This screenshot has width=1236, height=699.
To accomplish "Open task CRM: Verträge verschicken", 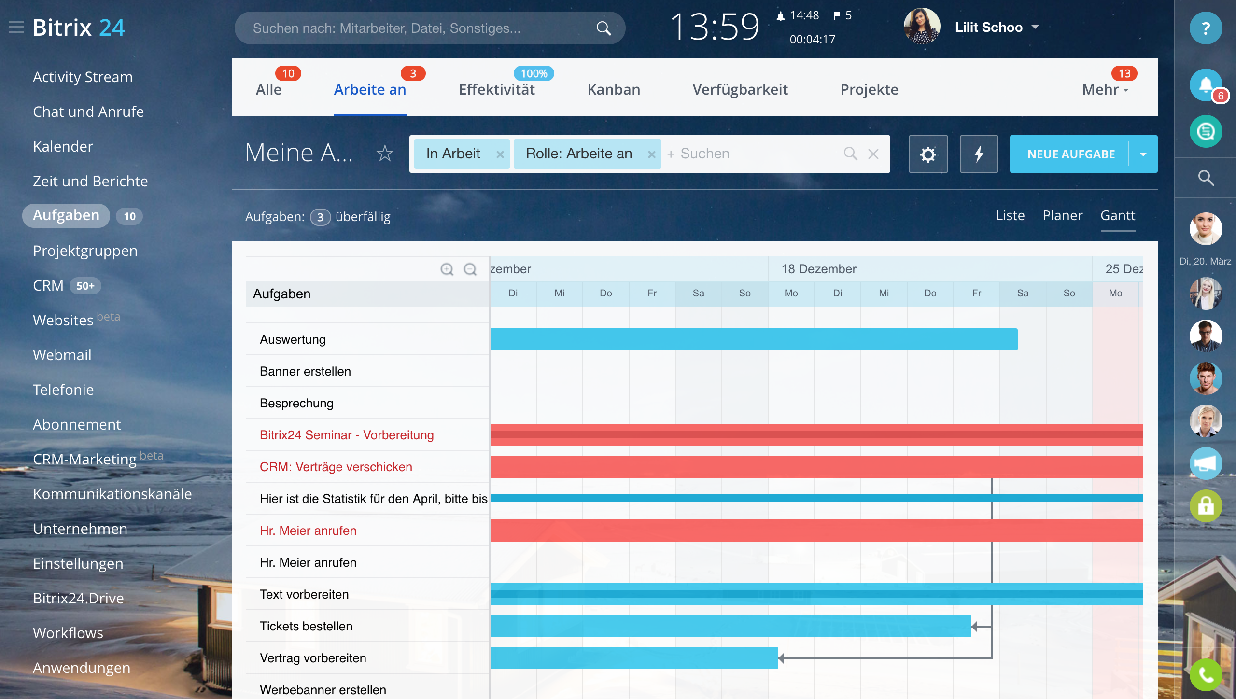I will click(336, 467).
